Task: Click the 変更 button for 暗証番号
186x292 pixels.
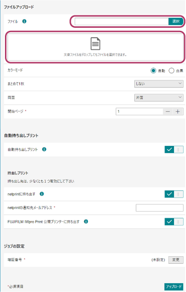Action: [x=176, y=260]
